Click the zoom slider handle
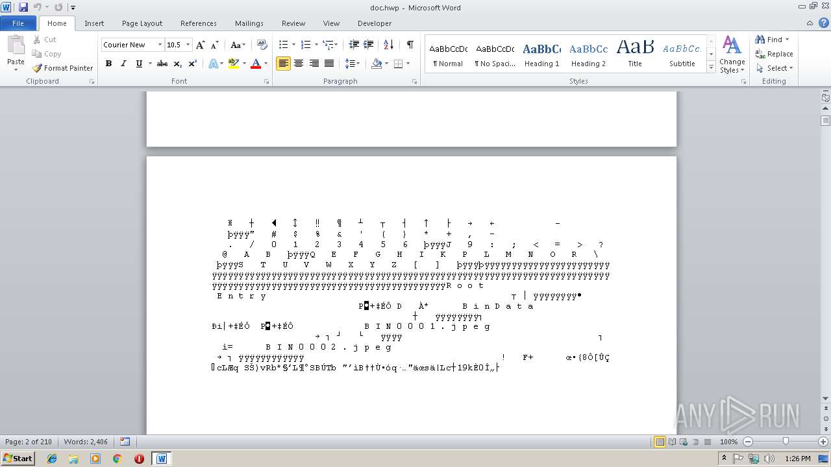 (786, 442)
